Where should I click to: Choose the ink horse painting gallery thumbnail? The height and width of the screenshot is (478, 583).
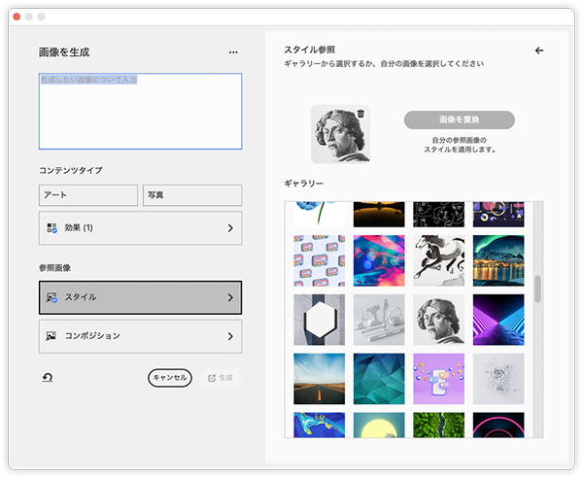[x=438, y=260]
